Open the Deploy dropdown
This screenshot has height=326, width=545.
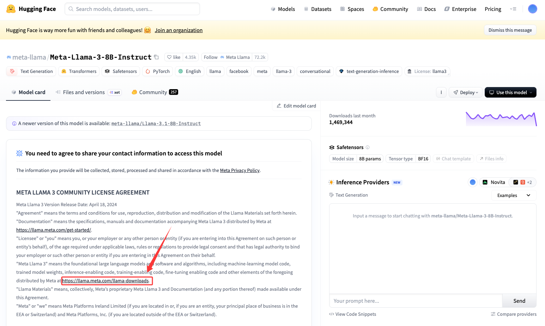click(466, 92)
